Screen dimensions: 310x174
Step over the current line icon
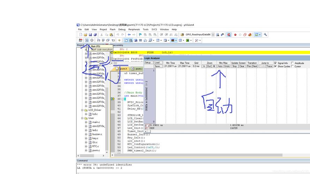click(103, 40)
